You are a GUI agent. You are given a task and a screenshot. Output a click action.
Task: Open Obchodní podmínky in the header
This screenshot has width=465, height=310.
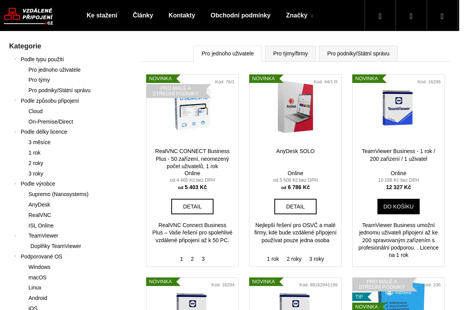coord(241,15)
